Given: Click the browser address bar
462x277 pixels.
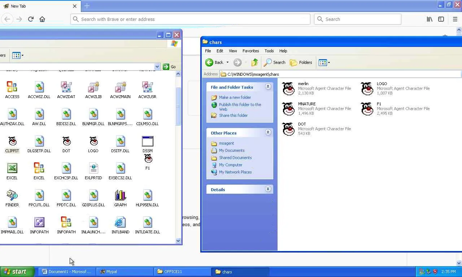Looking at the screenshot, I should click(190, 19).
